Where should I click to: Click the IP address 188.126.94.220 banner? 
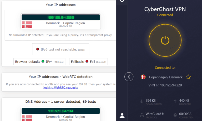[x=60, y=17]
